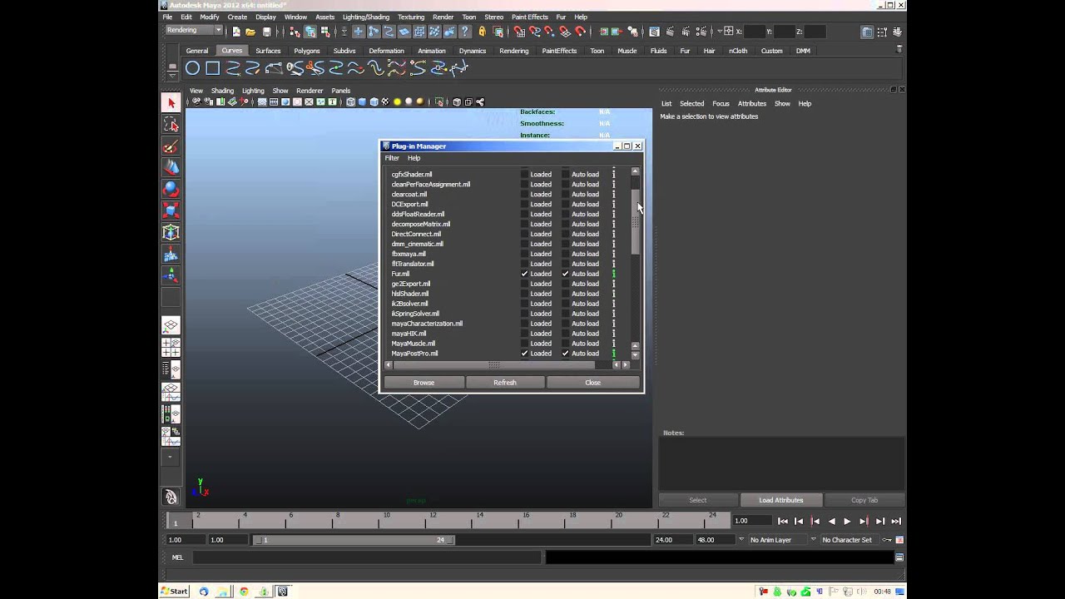This screenshot has height=599, width=1065.
Task: Uncheck Auto load for MayaPostPro.mll
Action: click(566, 354)
